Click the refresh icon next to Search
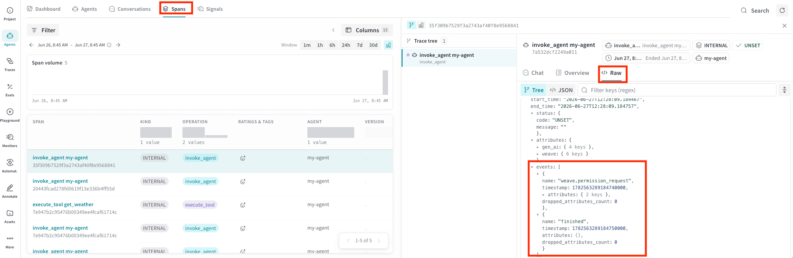Screen dimensions: 793x258 point(782,10)
